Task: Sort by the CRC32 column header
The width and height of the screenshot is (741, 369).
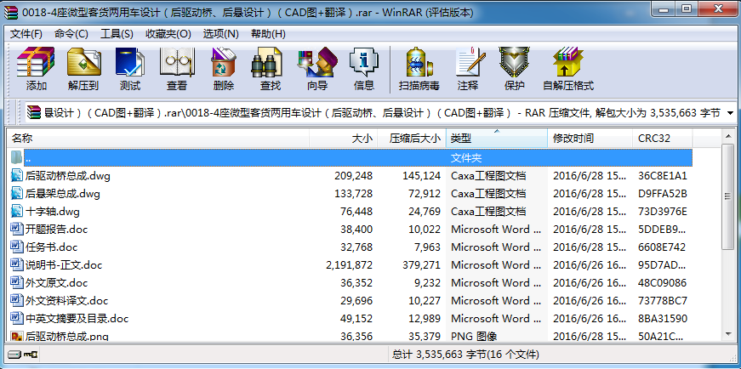Action: pos(663,139)
